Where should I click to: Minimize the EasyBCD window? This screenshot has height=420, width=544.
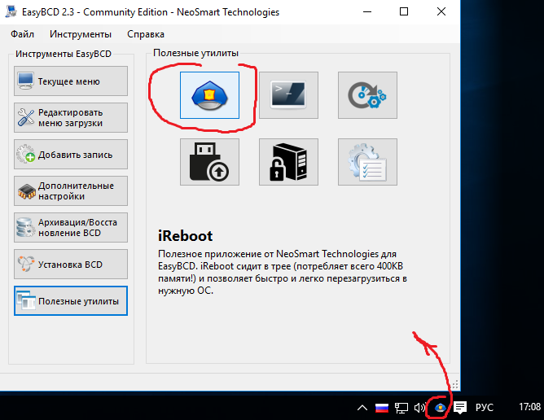[x=367, y=11]
